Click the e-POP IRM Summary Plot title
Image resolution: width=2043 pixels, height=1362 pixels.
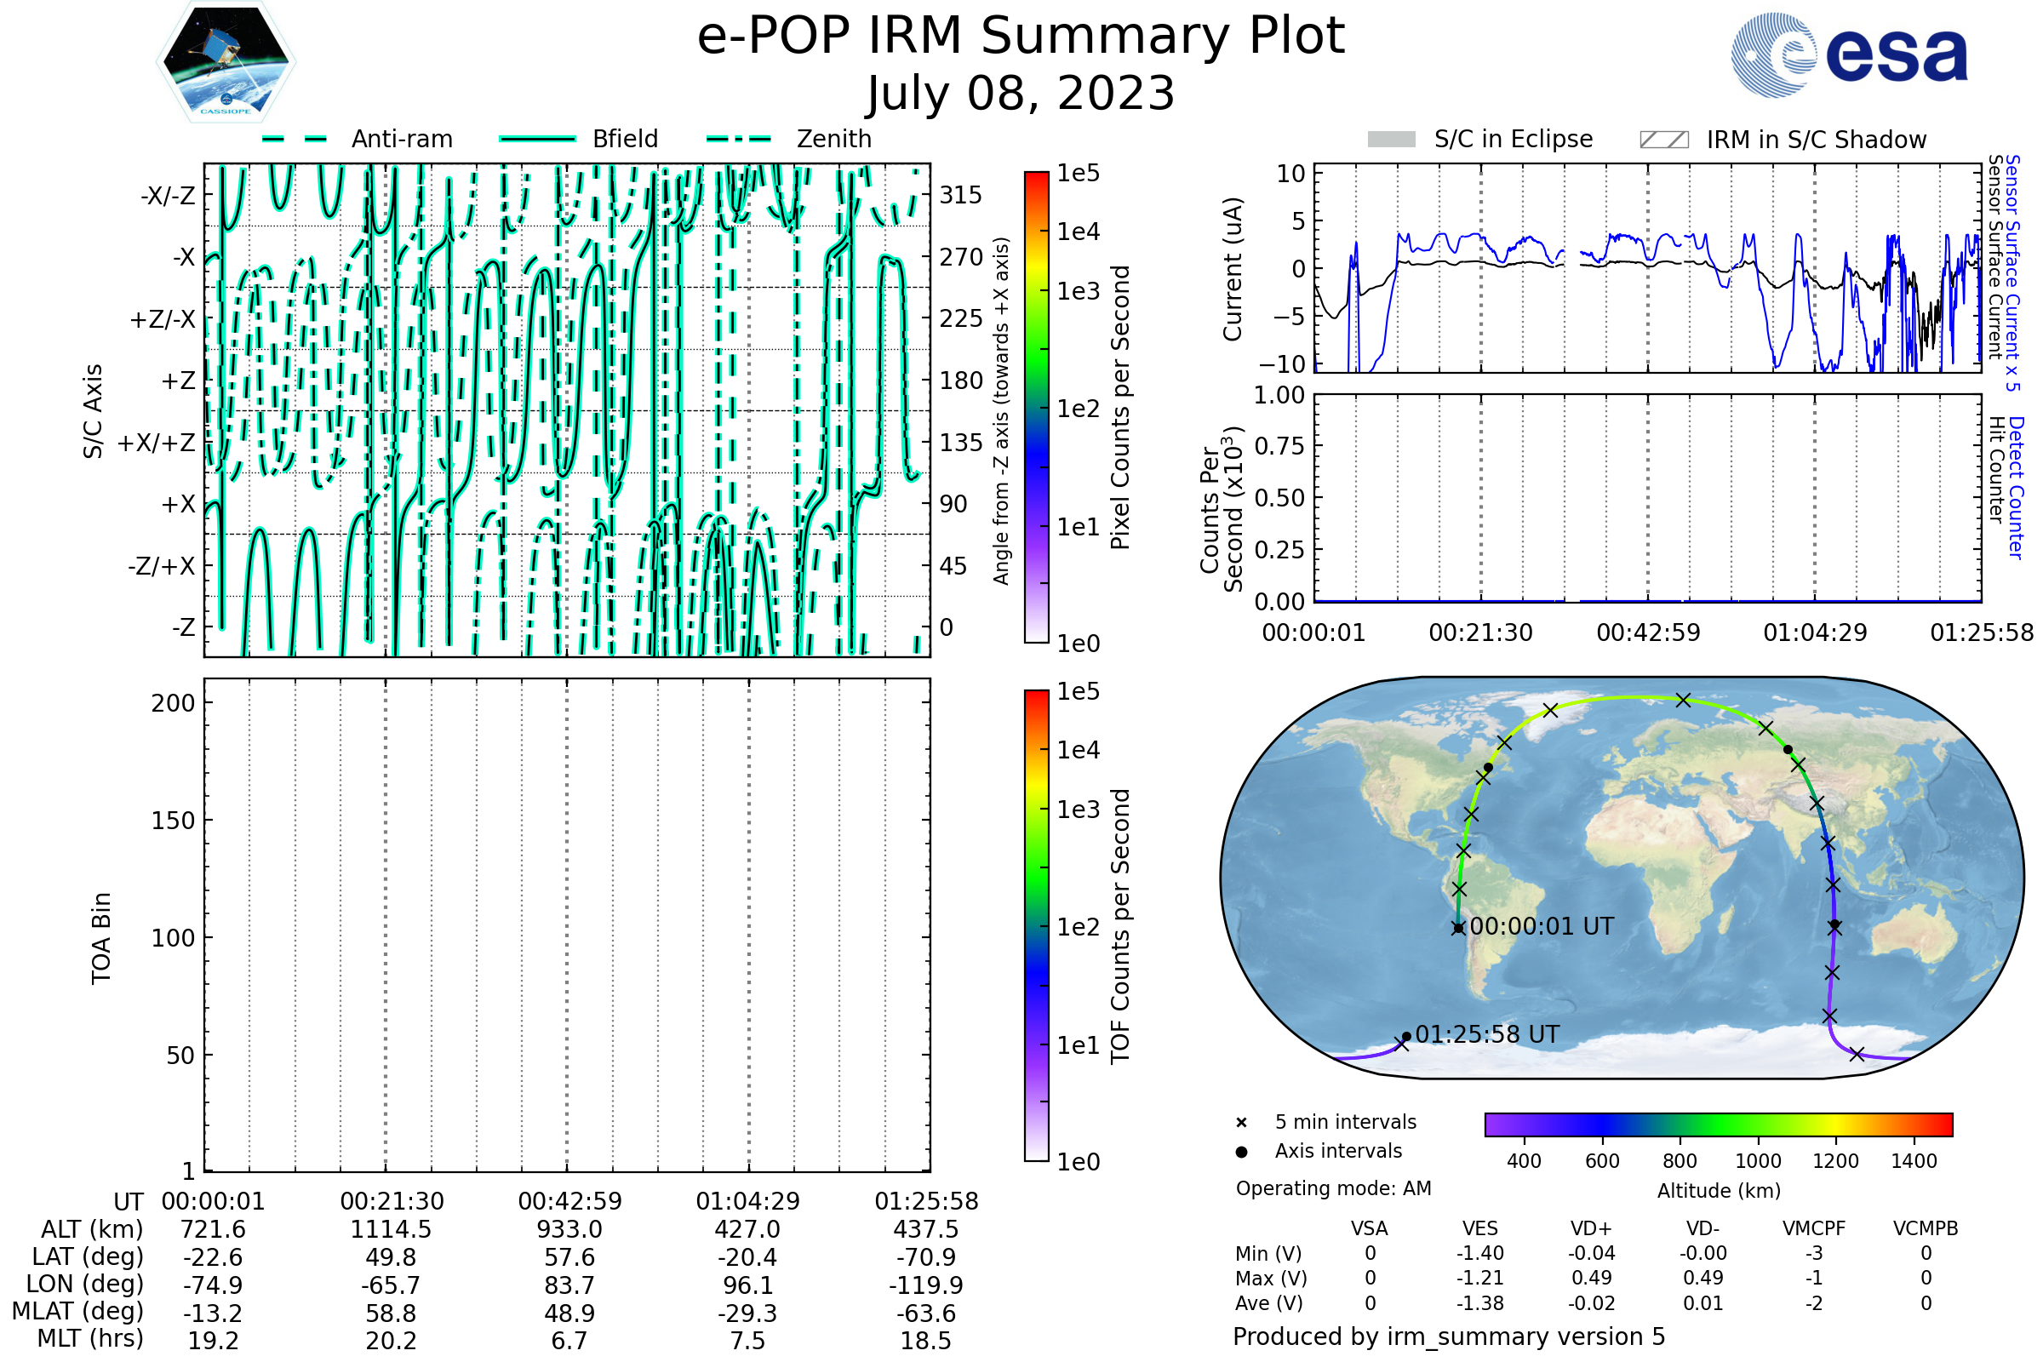pyautogui.click(x=1021, y=37)
